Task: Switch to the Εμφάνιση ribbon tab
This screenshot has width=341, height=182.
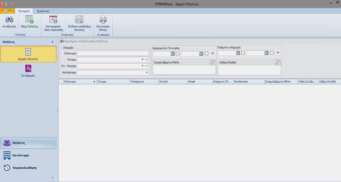Action: coord(43,11)
